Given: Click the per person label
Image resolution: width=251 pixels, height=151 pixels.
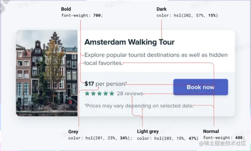Looking at the screenshot, I should click(110, 84).
